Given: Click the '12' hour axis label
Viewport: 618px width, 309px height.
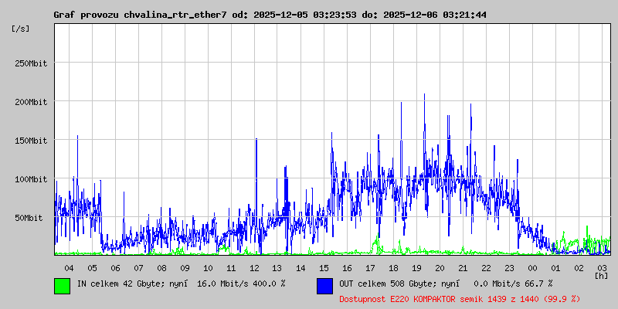Looking at the screenshot, I should 255,268.
